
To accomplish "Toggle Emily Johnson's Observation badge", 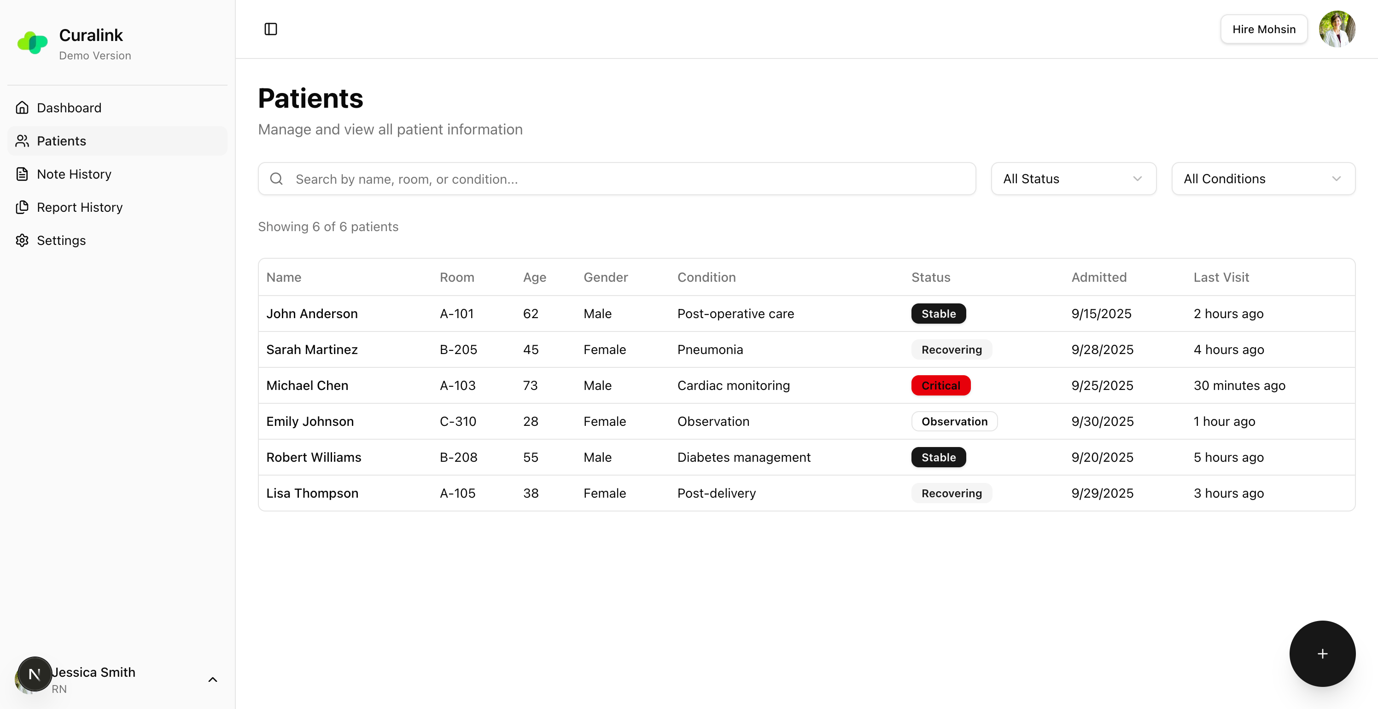I will point(954,421).
